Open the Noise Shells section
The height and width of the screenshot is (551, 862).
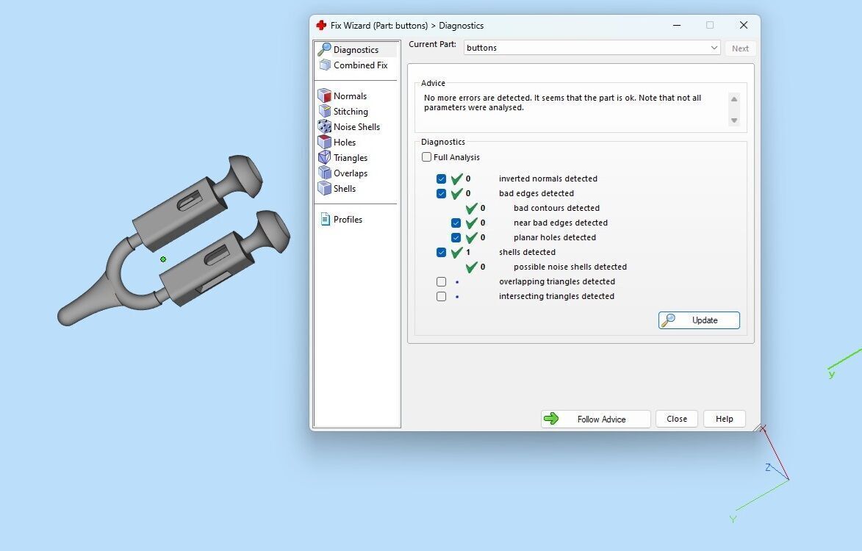pos(356,126)
